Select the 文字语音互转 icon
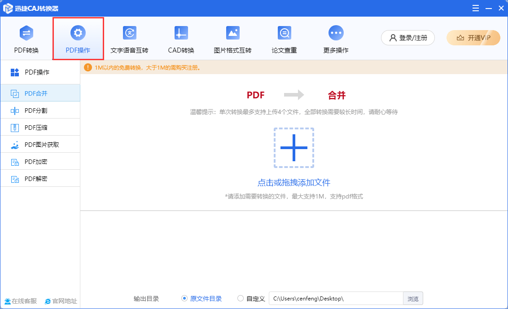The image size is (508, 309). click(x=129, y=33)
